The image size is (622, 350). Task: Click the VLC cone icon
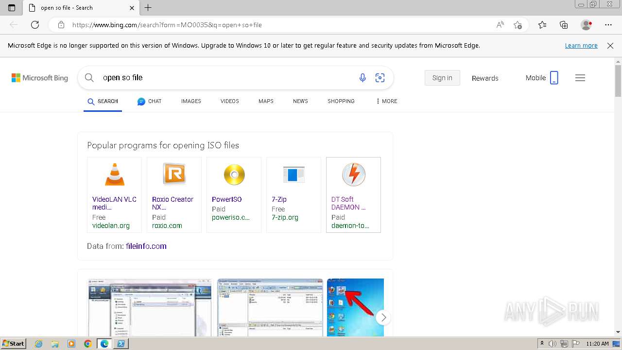115,175
